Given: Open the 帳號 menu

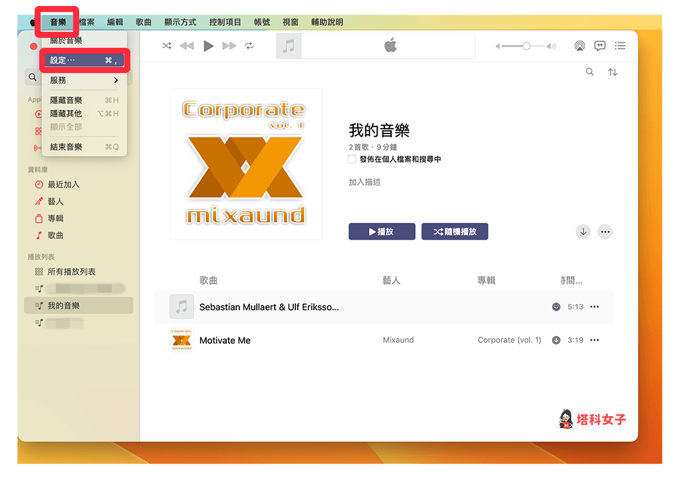Looking at the screenshot, I should (x=261, y=22).
